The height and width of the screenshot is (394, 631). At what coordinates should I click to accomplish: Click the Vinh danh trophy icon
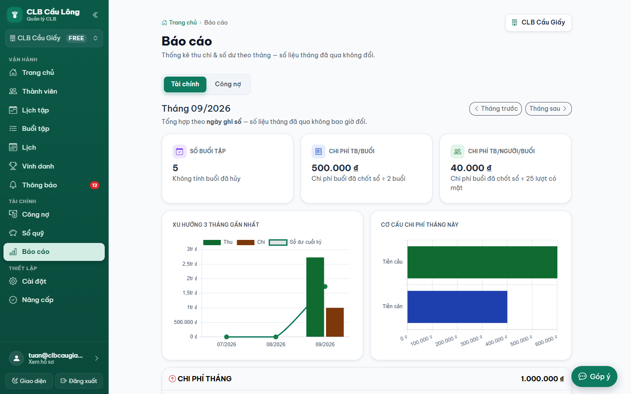pyautogui.click(x=13, y=166)
